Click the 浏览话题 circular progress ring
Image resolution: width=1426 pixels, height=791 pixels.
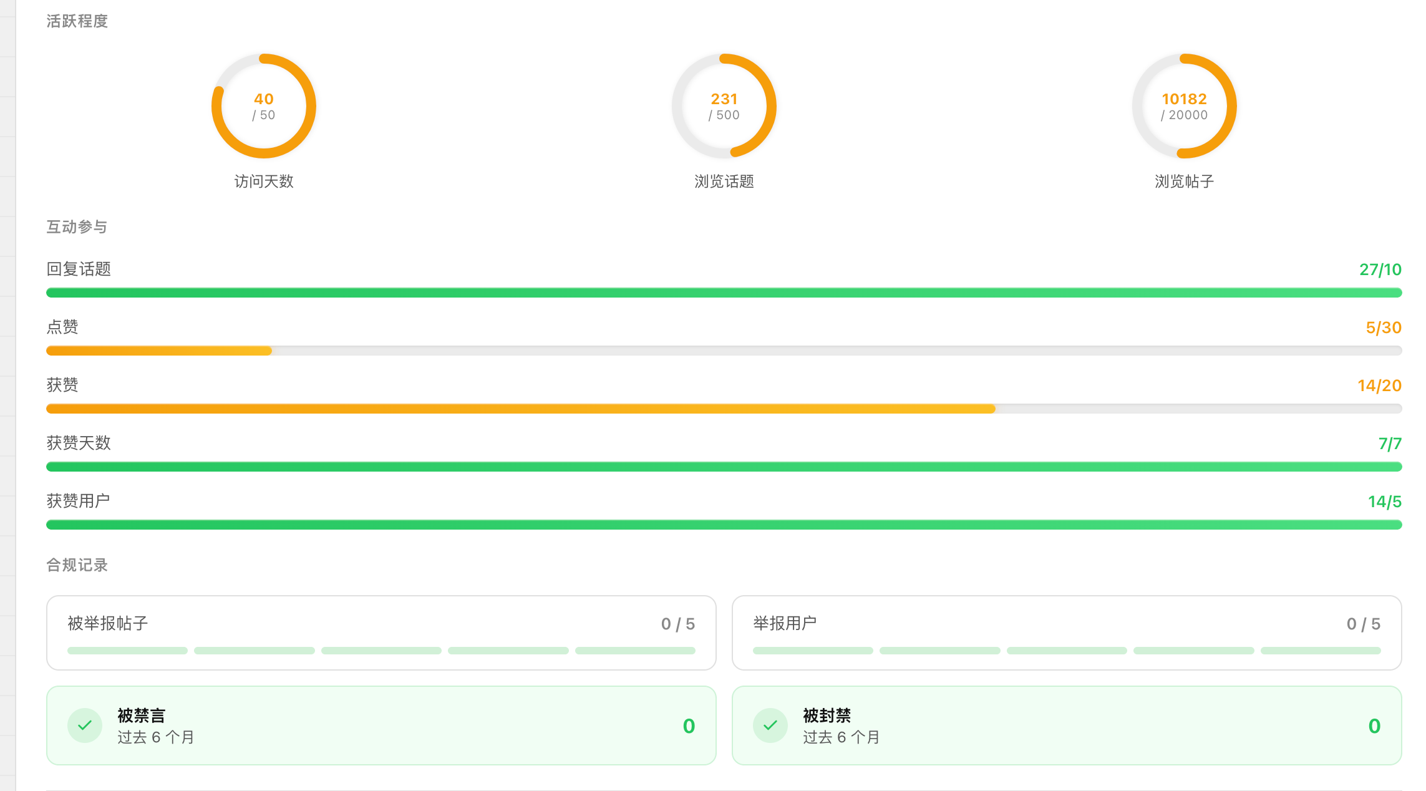pyautogui.click(x=724, y=106)
